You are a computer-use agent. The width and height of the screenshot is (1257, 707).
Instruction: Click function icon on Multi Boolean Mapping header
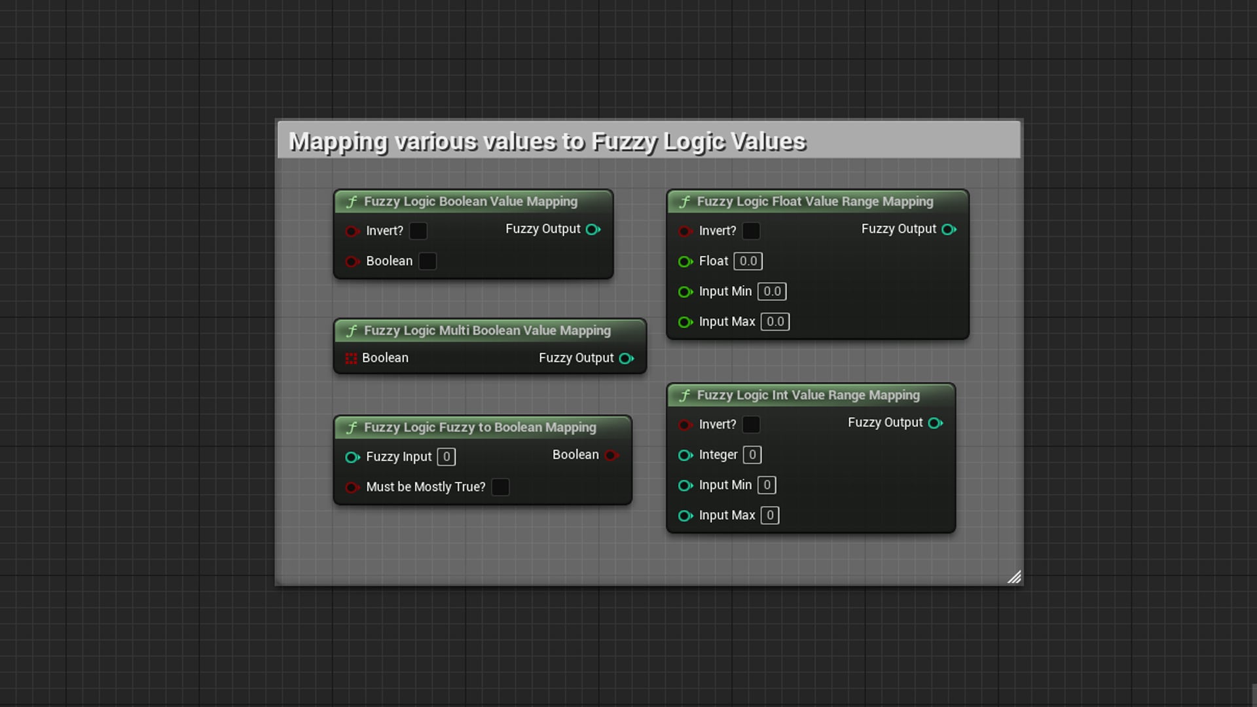tap(352, 331)
